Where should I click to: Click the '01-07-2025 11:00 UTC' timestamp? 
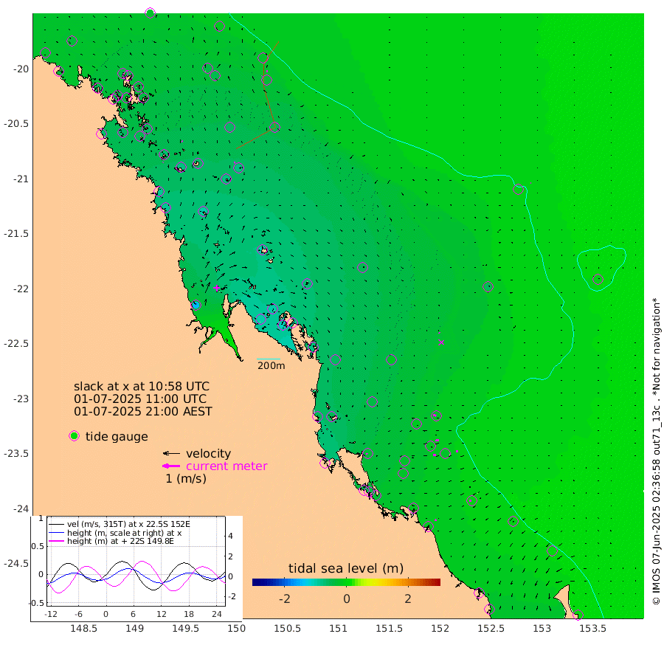tap(140, 399)
